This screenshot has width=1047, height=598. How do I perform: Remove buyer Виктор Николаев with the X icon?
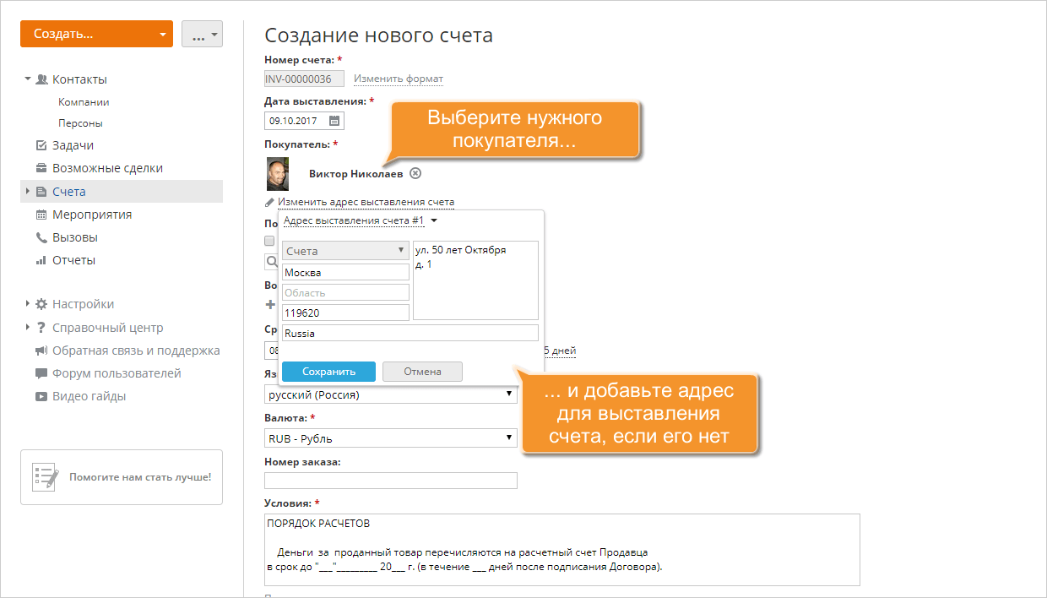(x=415, y=173)
